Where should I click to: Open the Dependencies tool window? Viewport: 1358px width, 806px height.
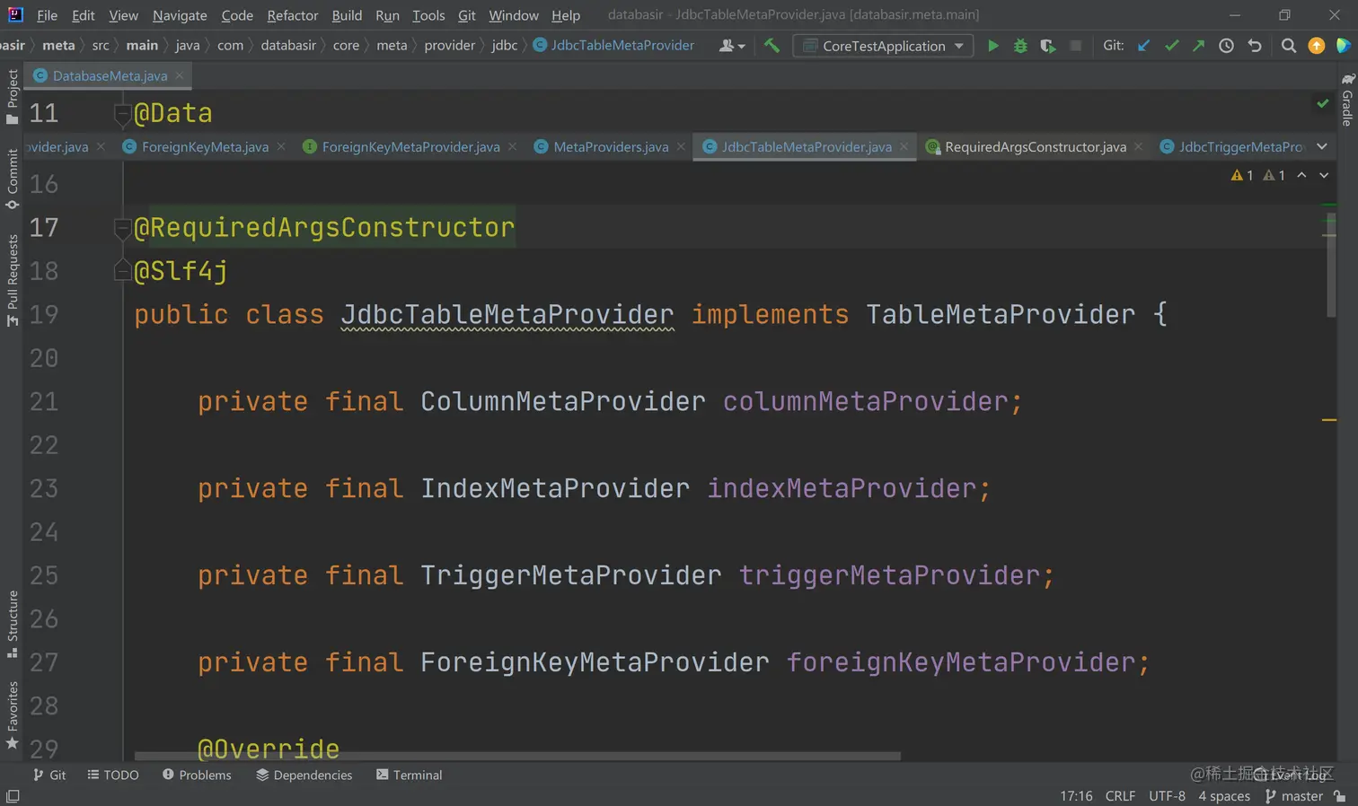pyautogui.click(x=304, y=775)
